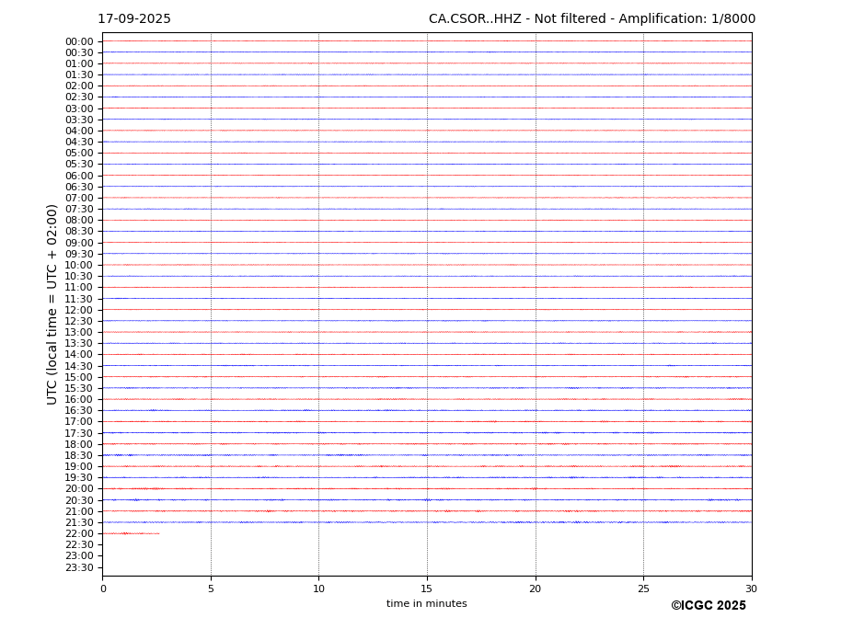Select the 11:00 time row label
This screenshot has height=640, width=853.
point(79,288)
